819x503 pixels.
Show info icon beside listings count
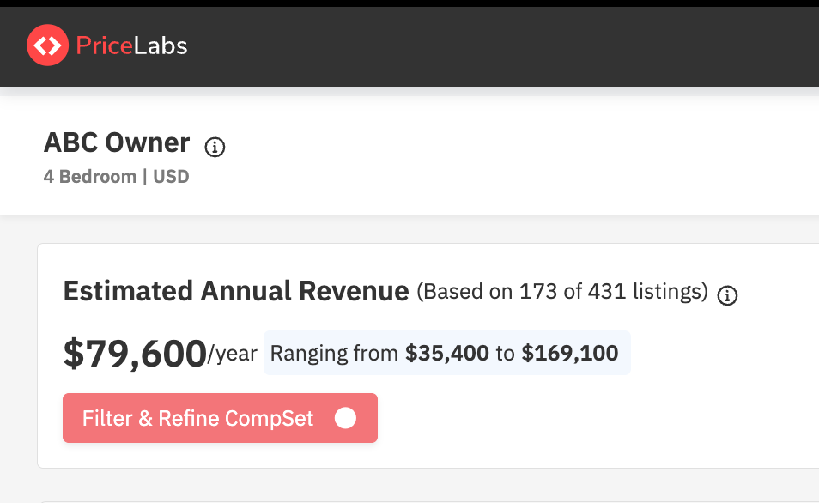click(x=727, y=296)
